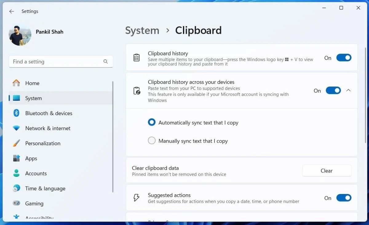Navigate back using the System breadcrumb
369x225 pixels.
coord(142,30)
